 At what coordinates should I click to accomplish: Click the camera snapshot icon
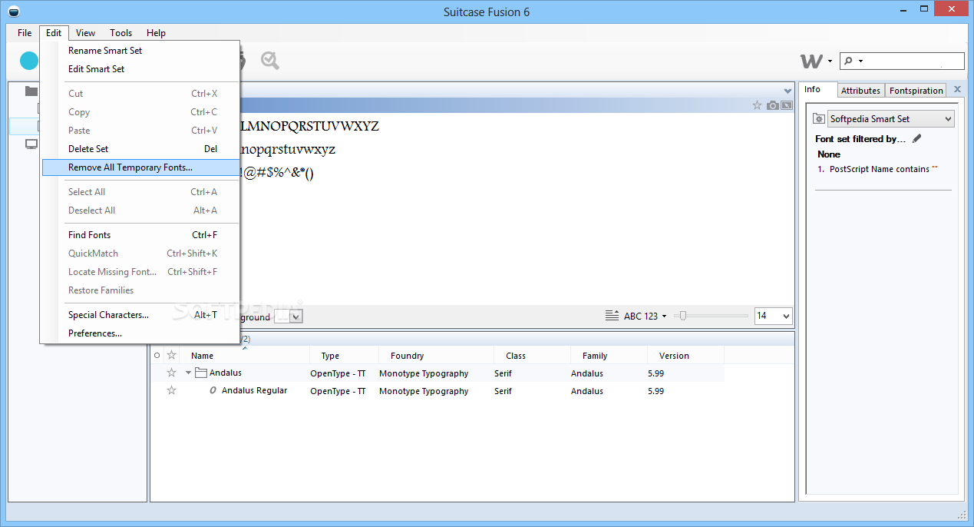(772, 105)
